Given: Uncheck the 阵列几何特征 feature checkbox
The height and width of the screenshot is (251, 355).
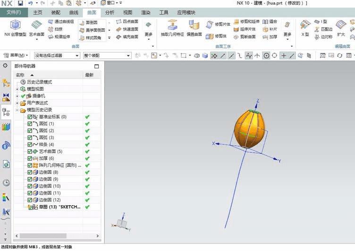Looking at the screenshot, I should point(30,165).
